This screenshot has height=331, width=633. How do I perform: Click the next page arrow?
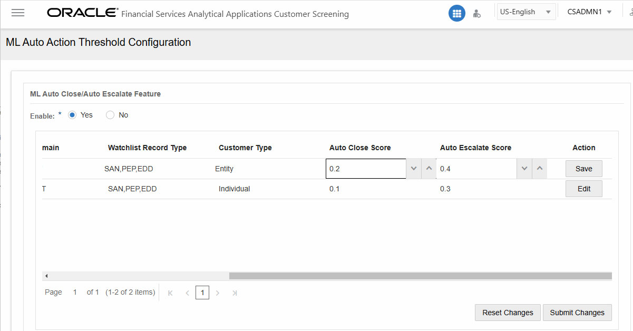tap(218, 293)
